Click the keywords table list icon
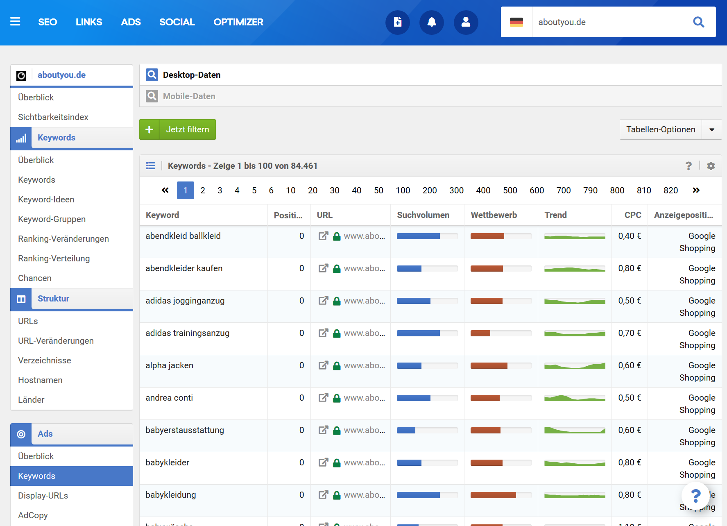Viewport: 727px width, 526px height. click(150, 166)
